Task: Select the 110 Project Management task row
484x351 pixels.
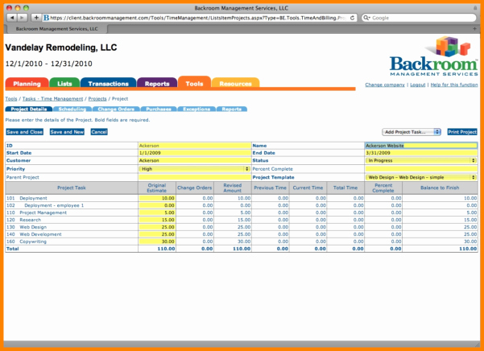Action: 242,213
